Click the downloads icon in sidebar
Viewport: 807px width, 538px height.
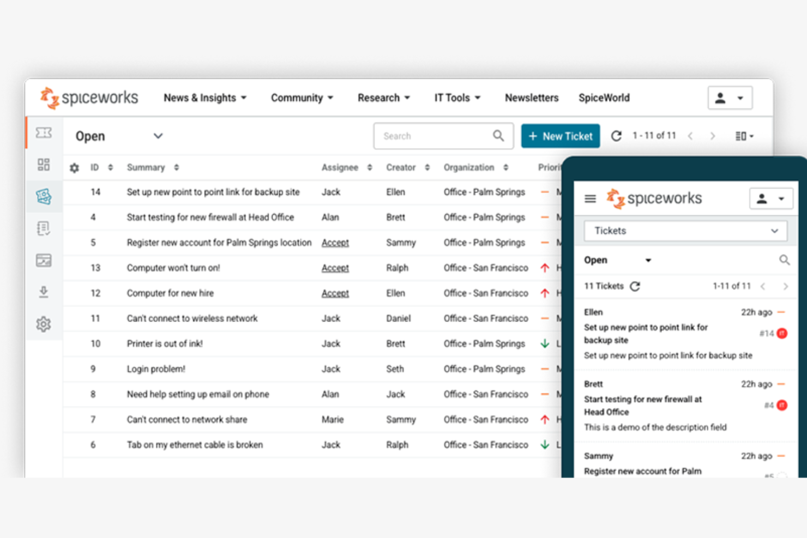(x=44, y=292)
